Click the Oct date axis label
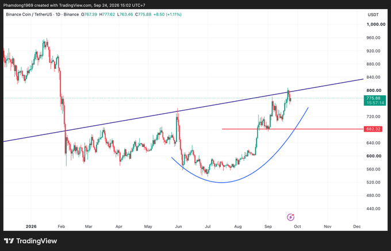 pos(297,227)
